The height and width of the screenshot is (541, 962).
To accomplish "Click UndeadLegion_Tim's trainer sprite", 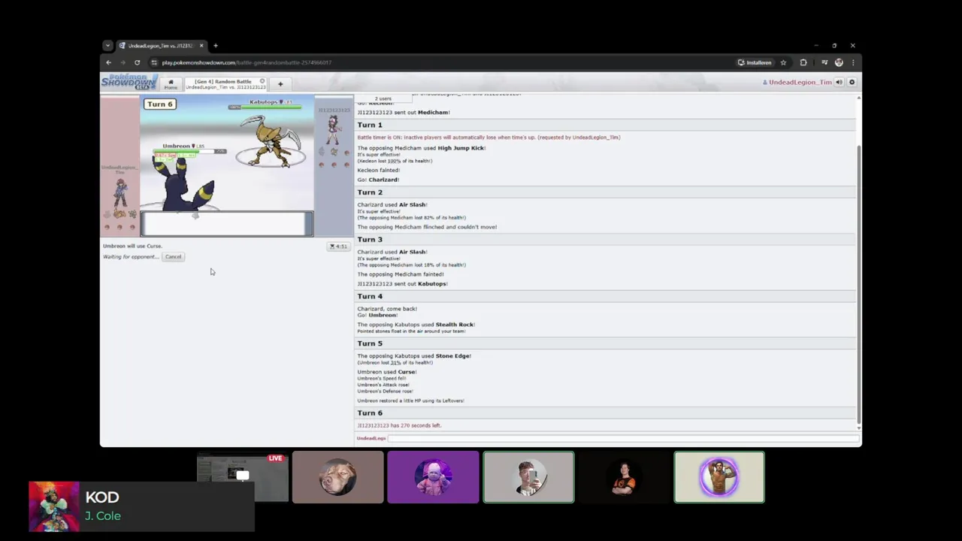I will [x=119, y=193].
